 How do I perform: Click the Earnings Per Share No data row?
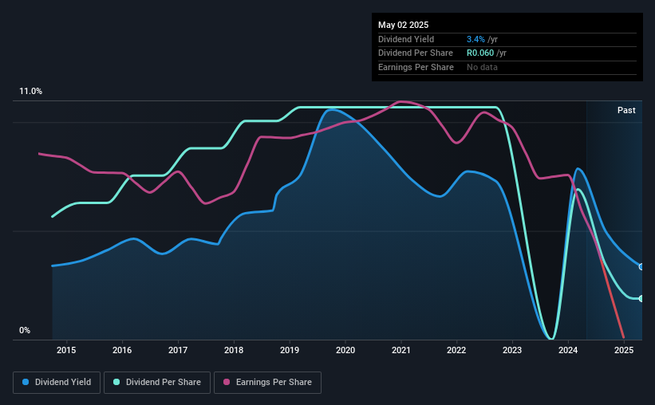click(x=507, y=67)
